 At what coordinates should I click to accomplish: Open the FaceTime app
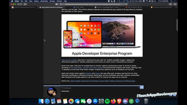(x=83, y=101)
